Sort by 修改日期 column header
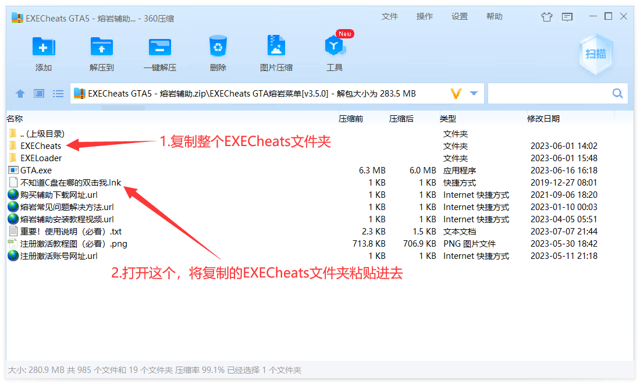Screen dimensions: 640x384 543,119
